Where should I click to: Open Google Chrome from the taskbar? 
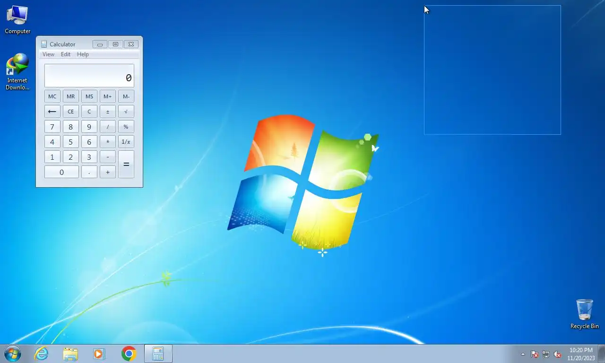(x=129, y=354)
